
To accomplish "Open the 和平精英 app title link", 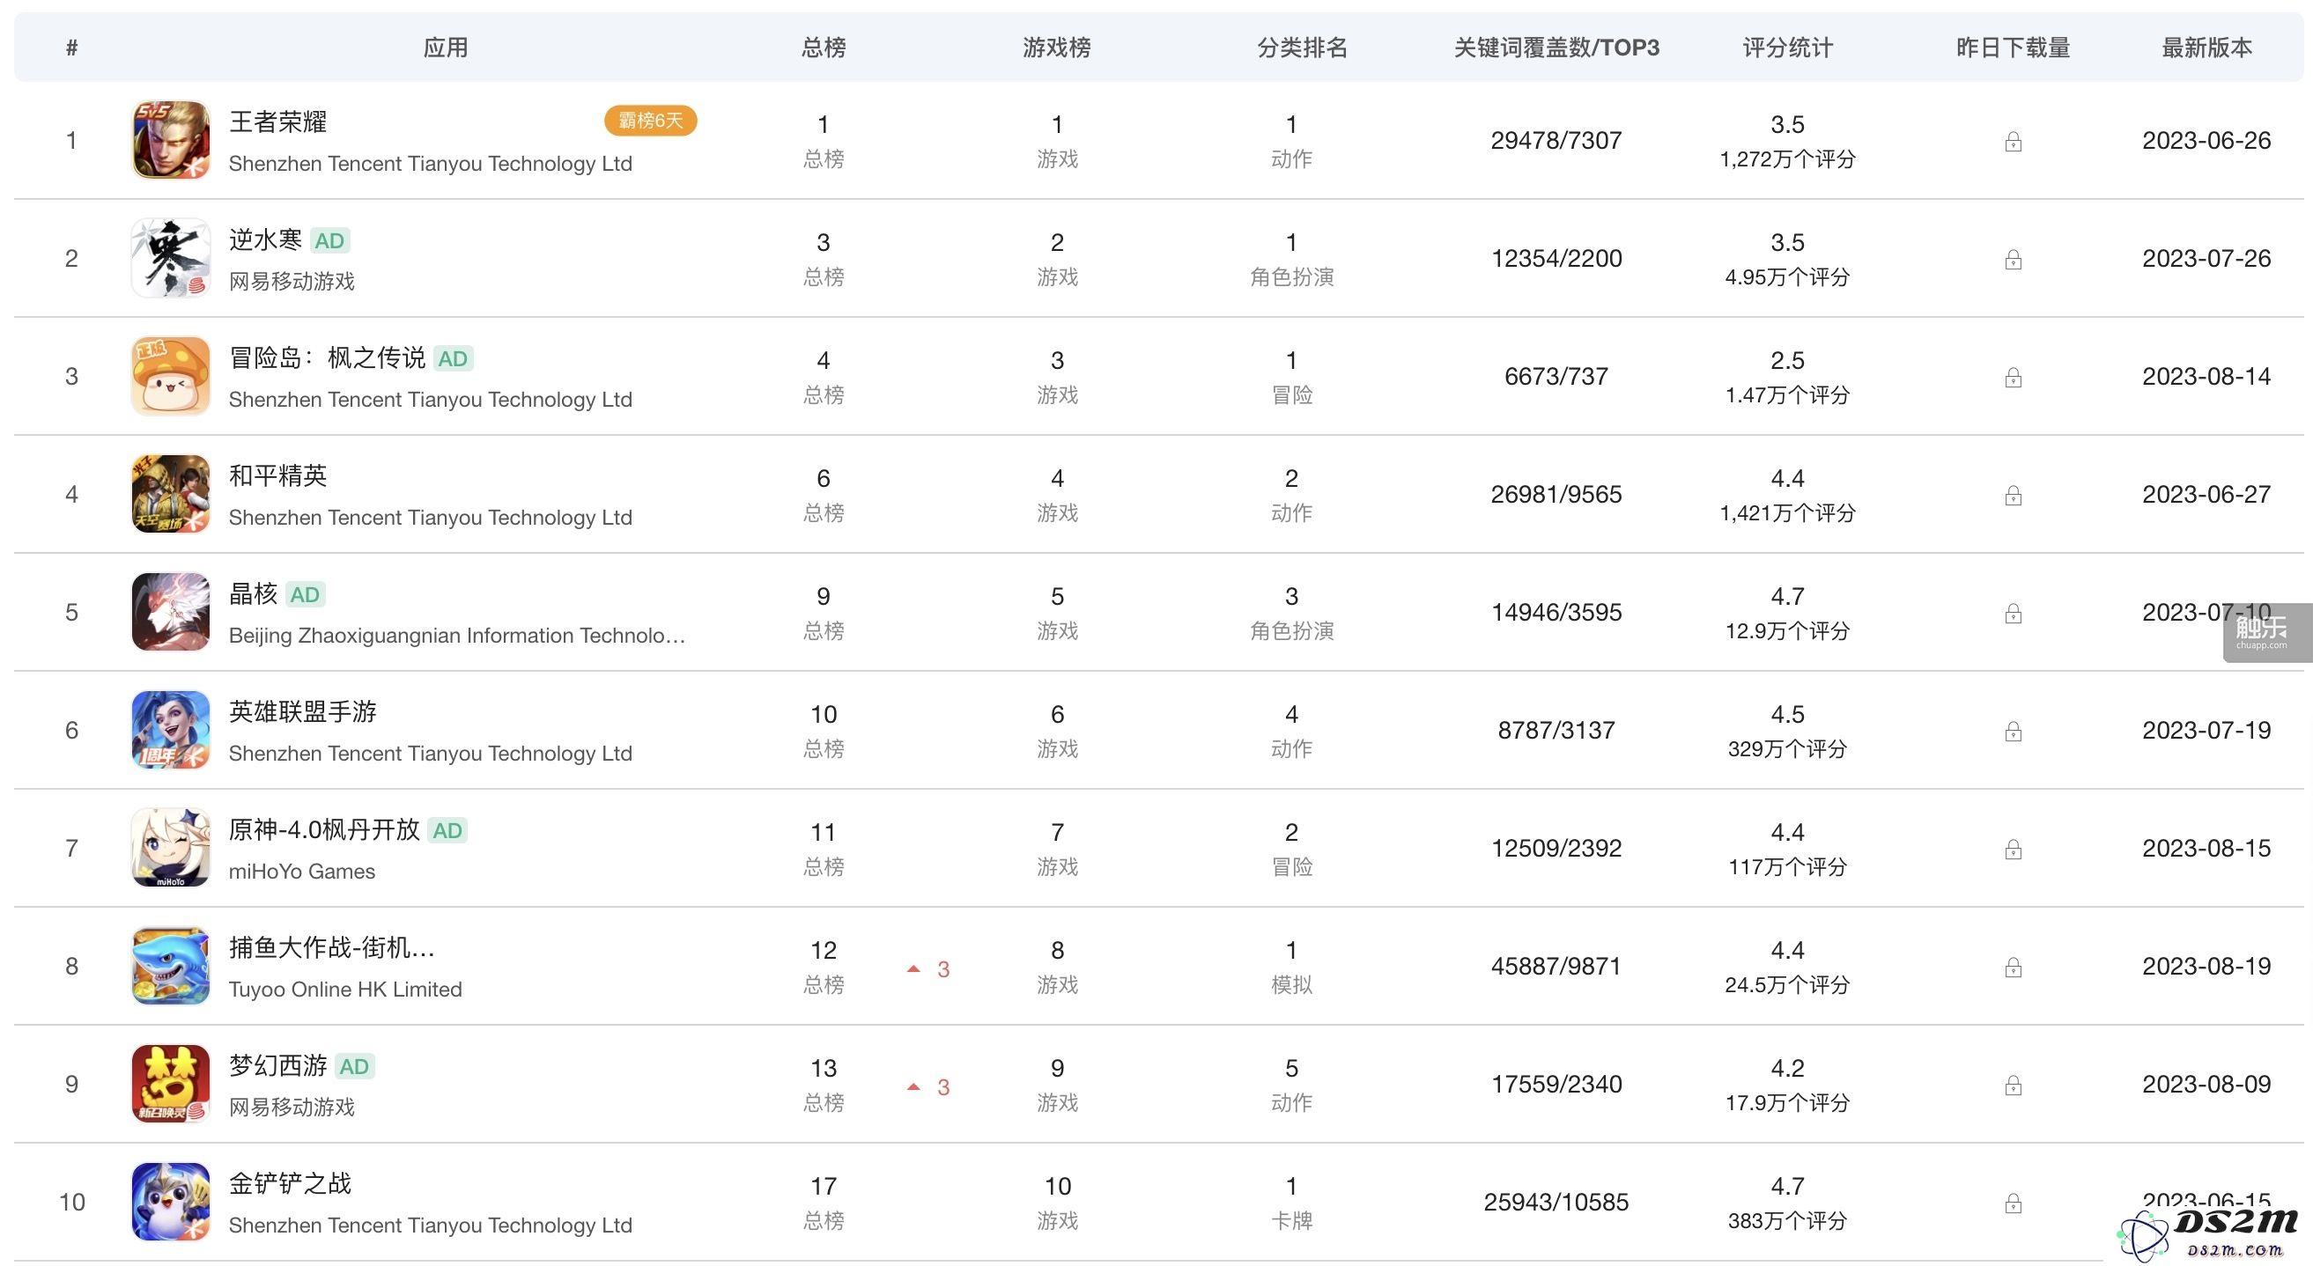I will (277, 475).
